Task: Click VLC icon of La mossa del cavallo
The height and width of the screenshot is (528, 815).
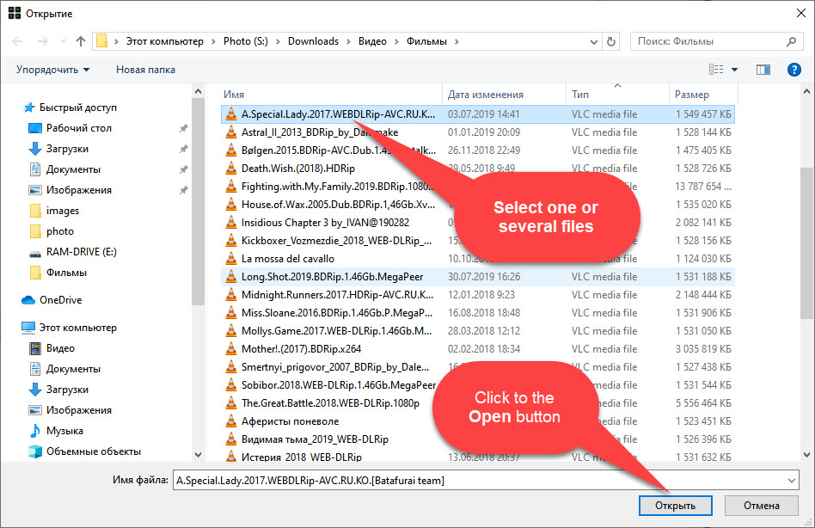Action: pos(230,259)
